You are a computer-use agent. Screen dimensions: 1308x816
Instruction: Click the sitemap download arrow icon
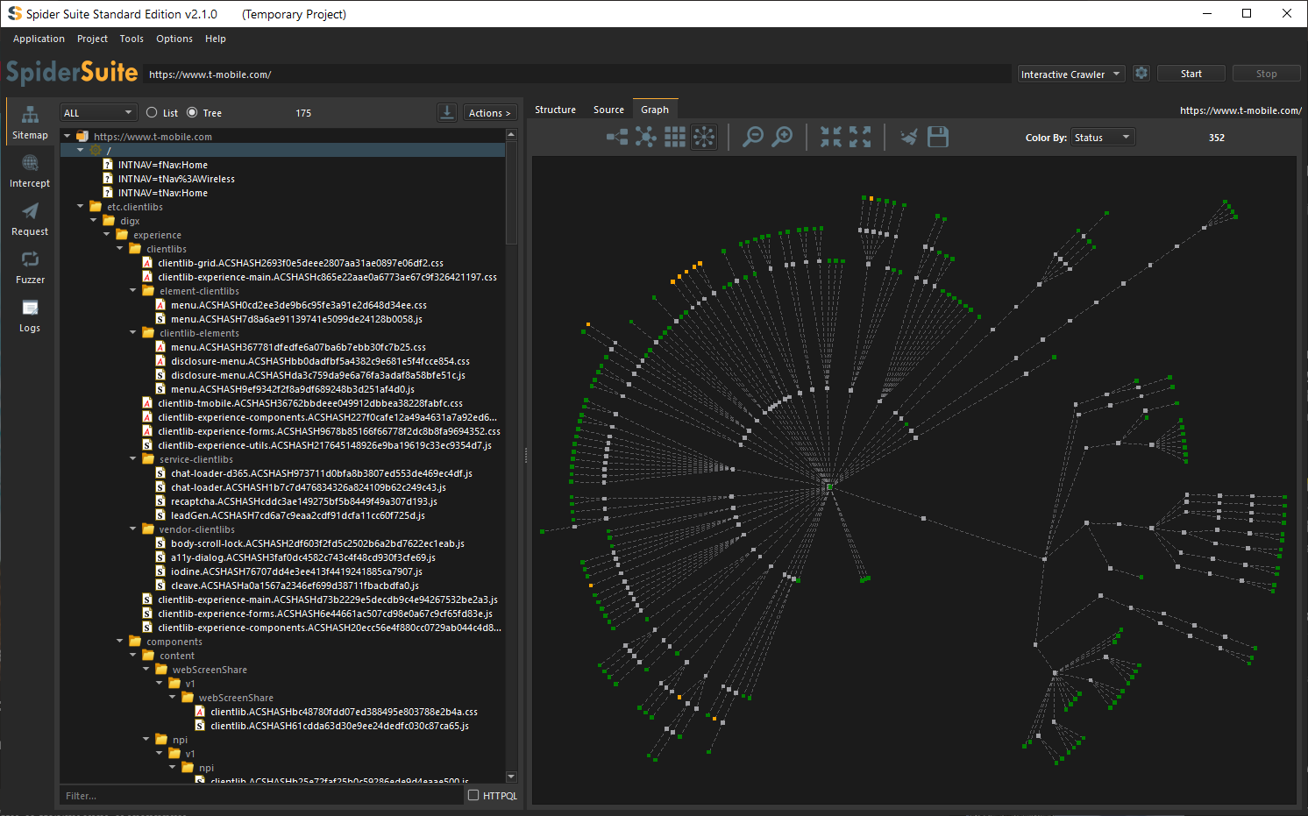click(x=447, y=112)
